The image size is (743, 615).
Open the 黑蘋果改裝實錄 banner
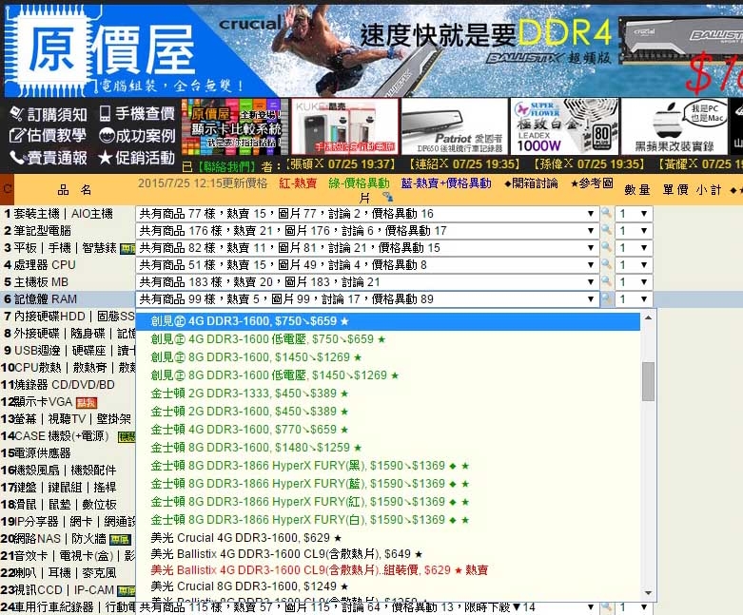click(675, 126)
